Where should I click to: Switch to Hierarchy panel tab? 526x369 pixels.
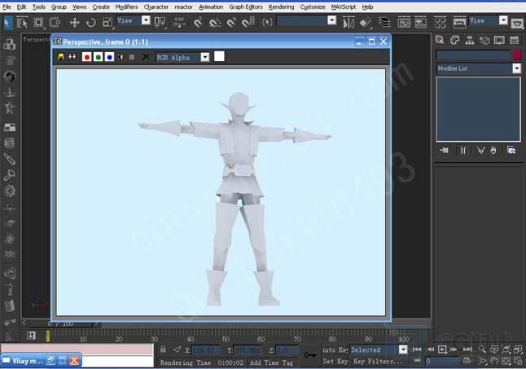470,40
